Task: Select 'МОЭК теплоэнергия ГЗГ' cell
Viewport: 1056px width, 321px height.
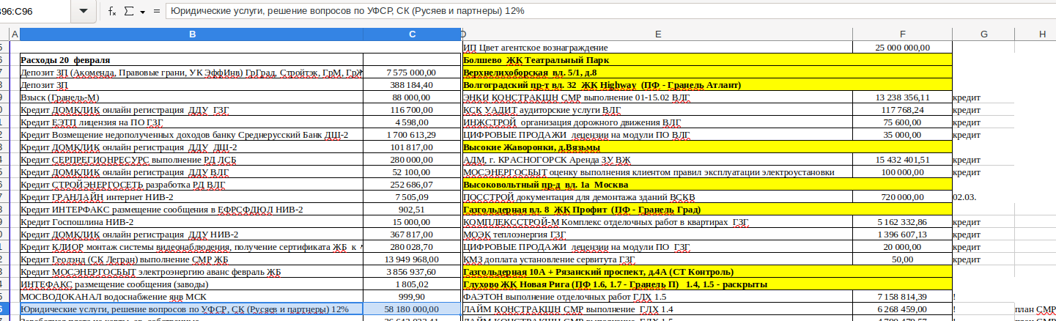Action: click(658, 235)
